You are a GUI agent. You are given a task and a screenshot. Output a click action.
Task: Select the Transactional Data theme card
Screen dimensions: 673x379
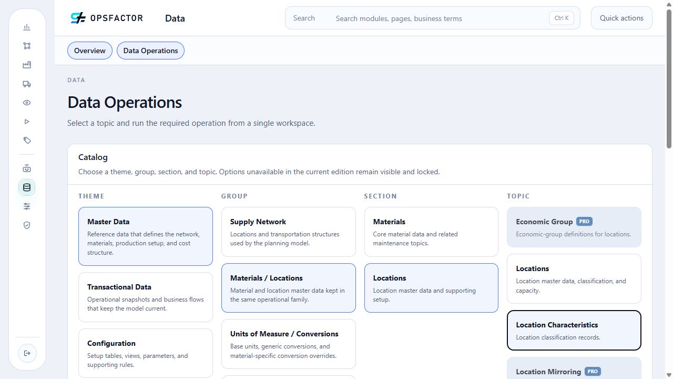click(146, 297)
